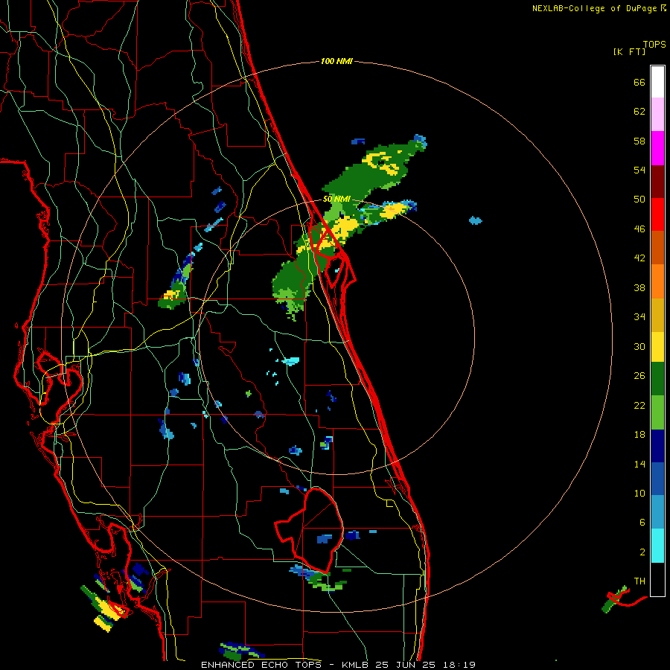The image size is (670, 670).
Task: Click the dark orange swatch between 42 and 46
Action: click(x=657, y=247)
